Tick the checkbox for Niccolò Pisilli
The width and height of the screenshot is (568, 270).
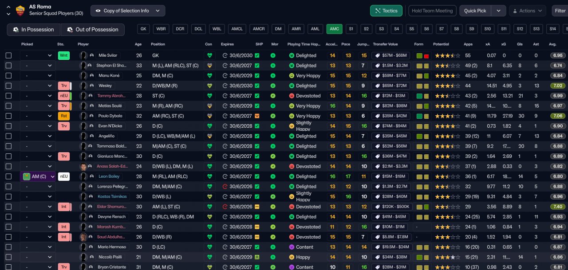pos(8,257)
